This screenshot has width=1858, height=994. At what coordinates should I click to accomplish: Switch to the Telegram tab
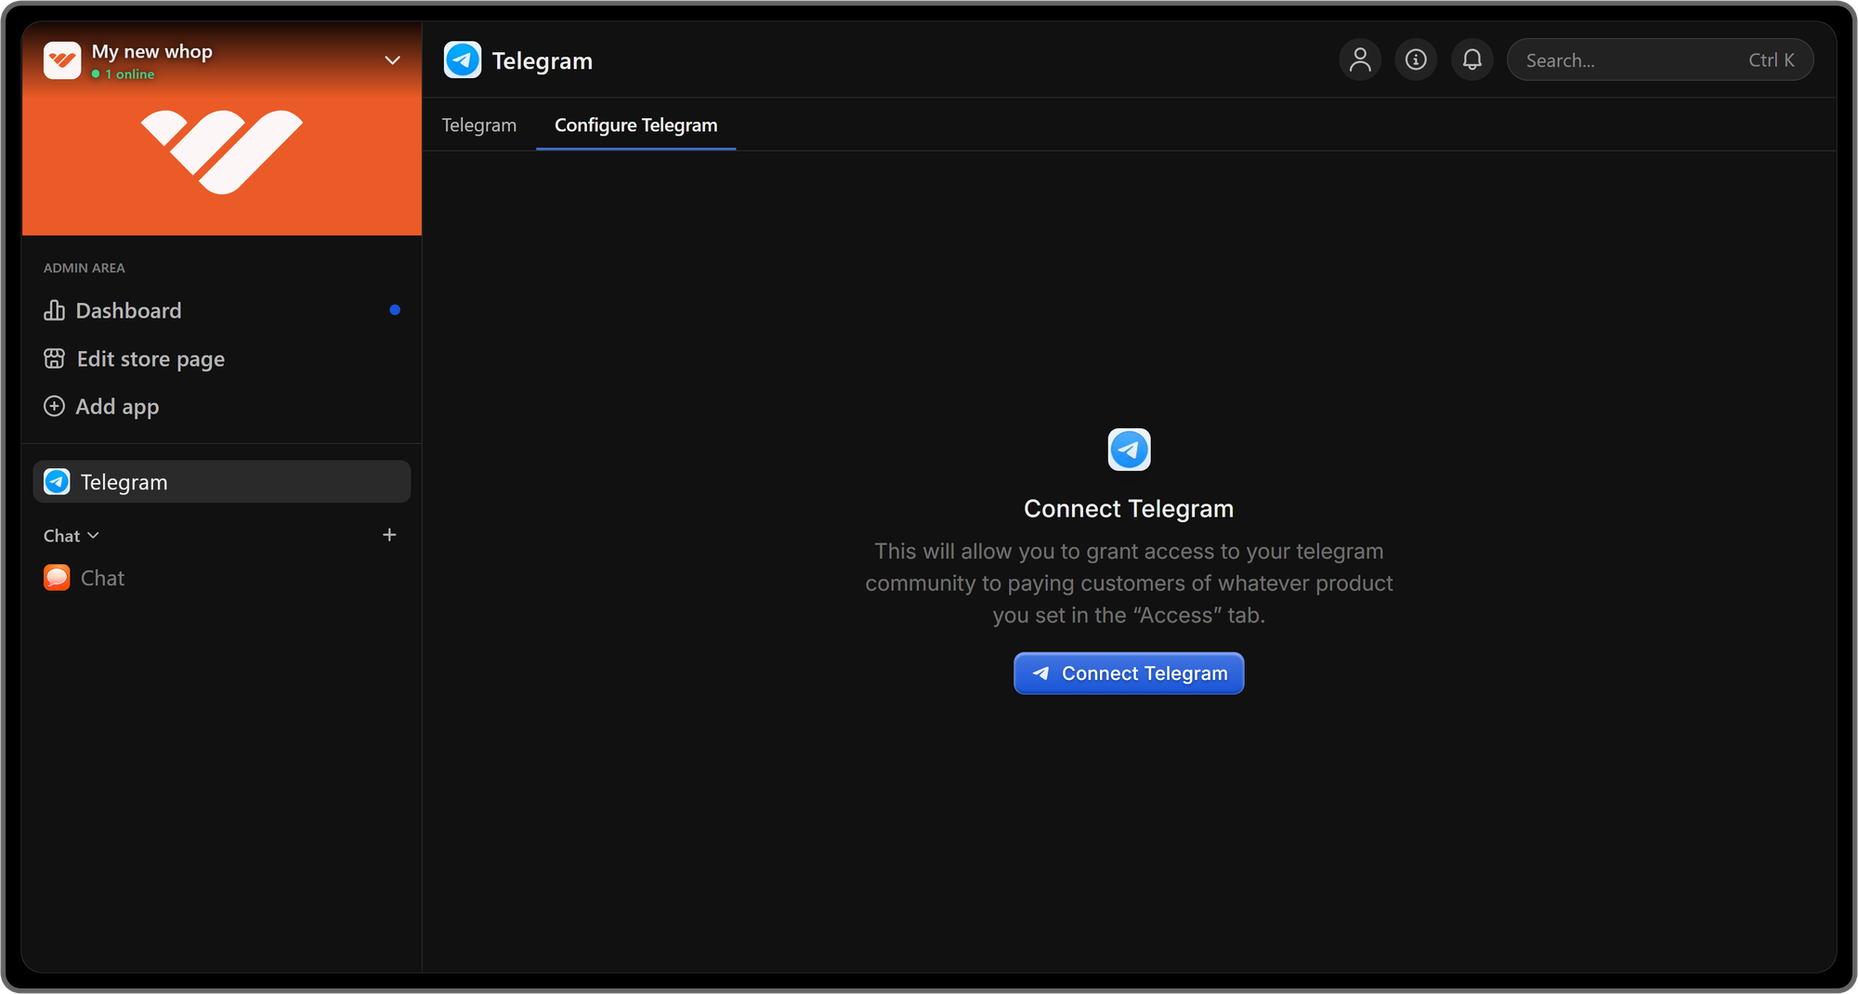[478, 125]
